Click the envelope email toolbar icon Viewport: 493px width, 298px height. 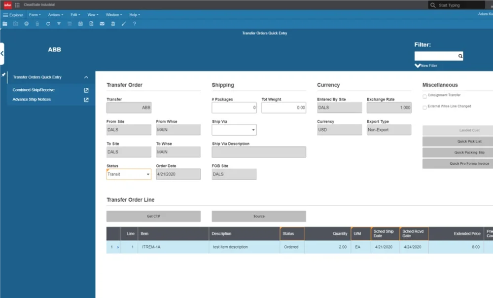point(102,24)
